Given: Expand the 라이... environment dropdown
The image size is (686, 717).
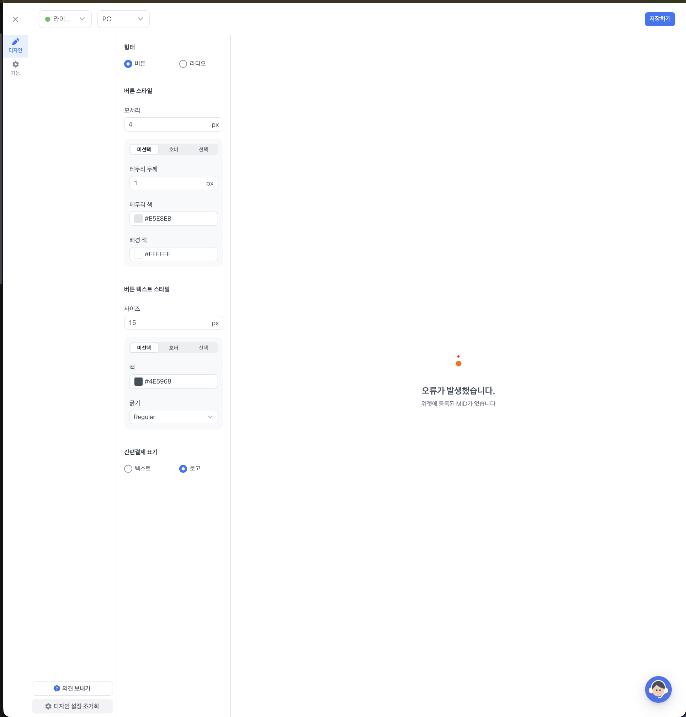Looking at the screenshot, I should [65, 19].
